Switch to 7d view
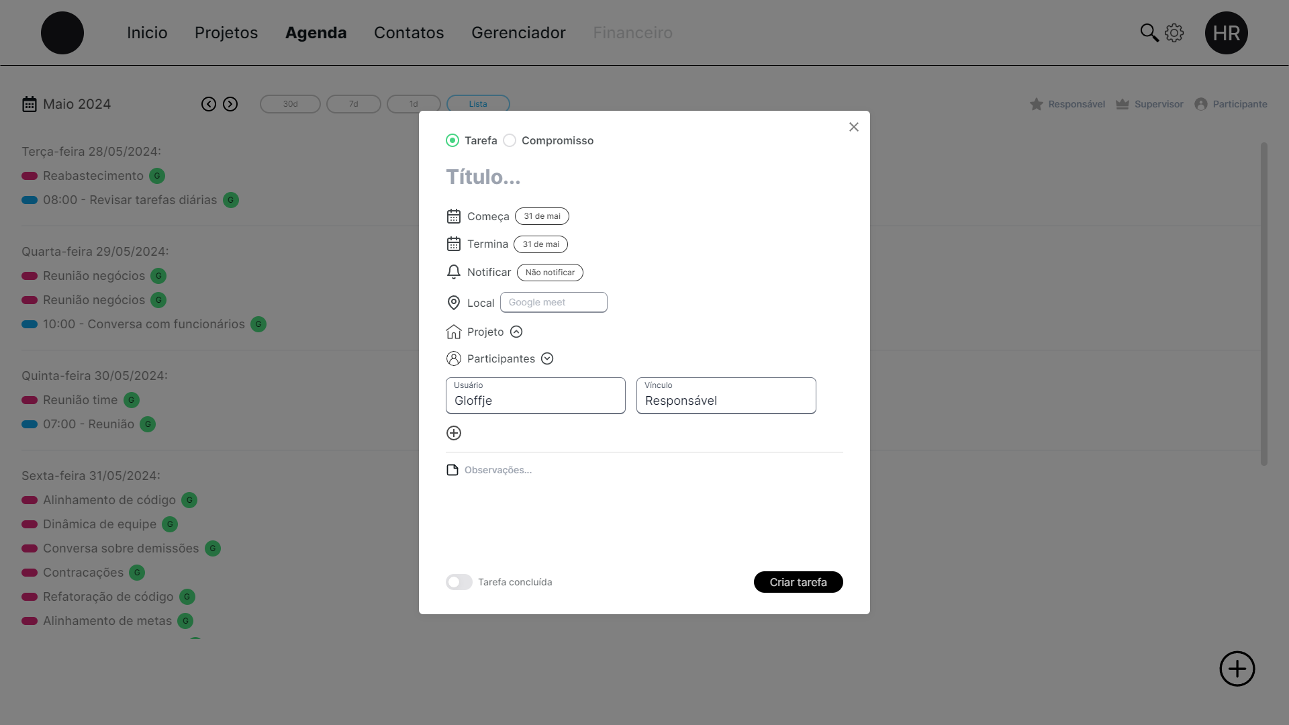1289x725 pixels. 354,104
